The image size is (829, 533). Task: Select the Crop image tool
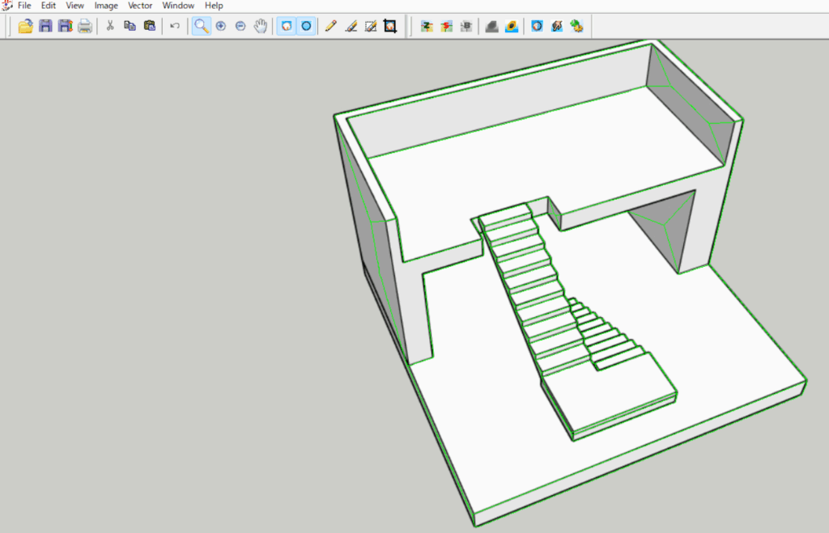pos(390,26)
